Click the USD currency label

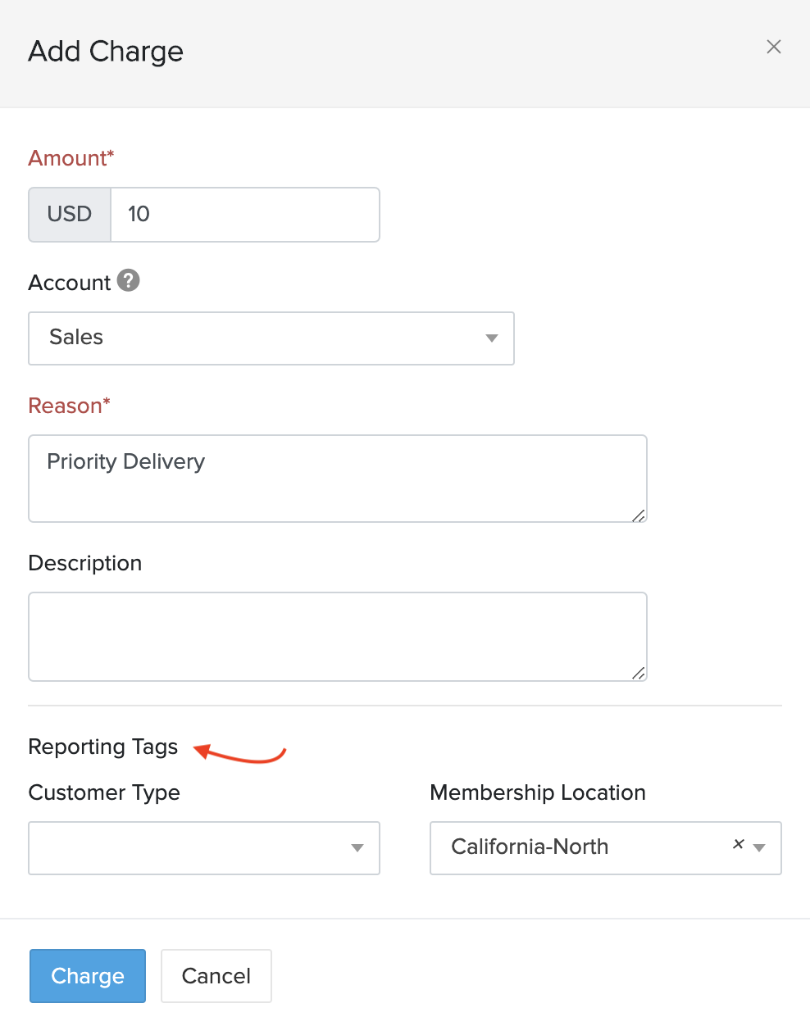coord(69,214)
